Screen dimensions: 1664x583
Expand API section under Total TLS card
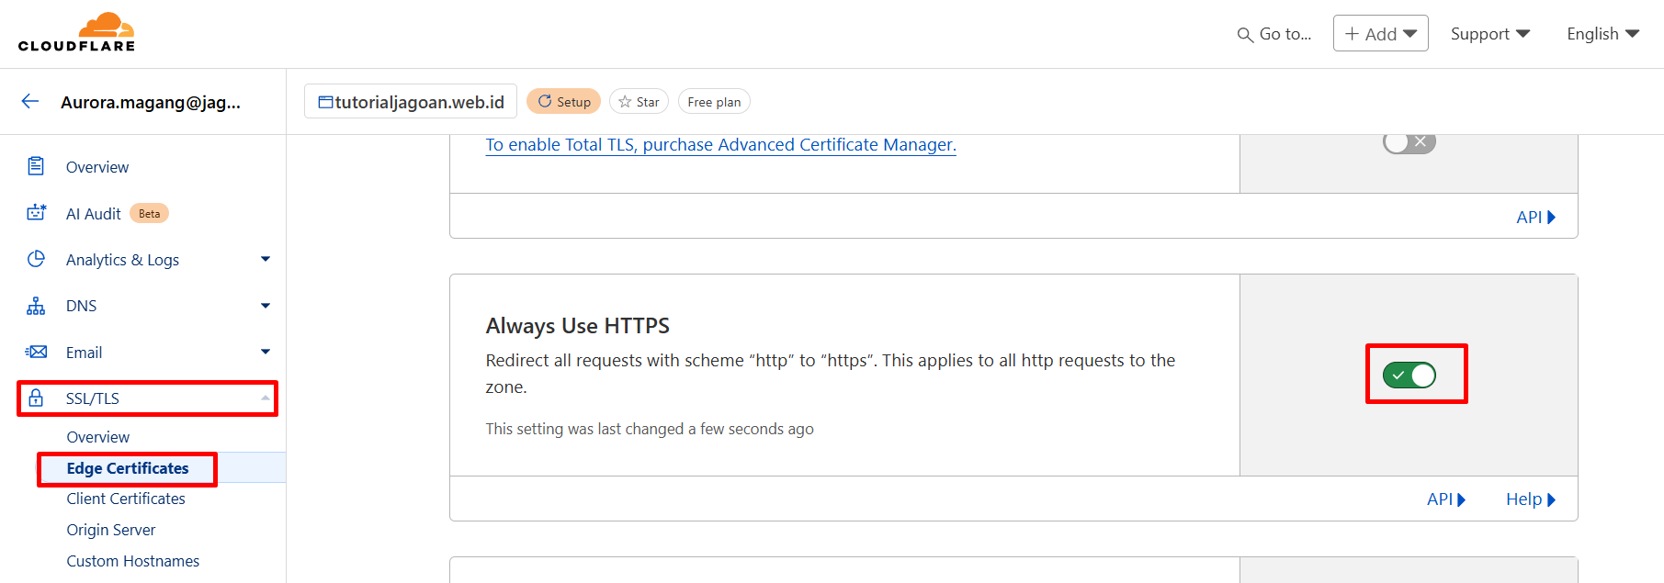pos(1535,218)
